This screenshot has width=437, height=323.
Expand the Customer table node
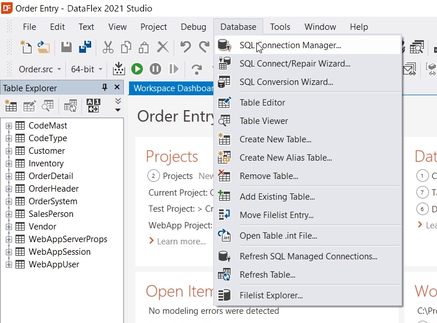click(9, 151)
